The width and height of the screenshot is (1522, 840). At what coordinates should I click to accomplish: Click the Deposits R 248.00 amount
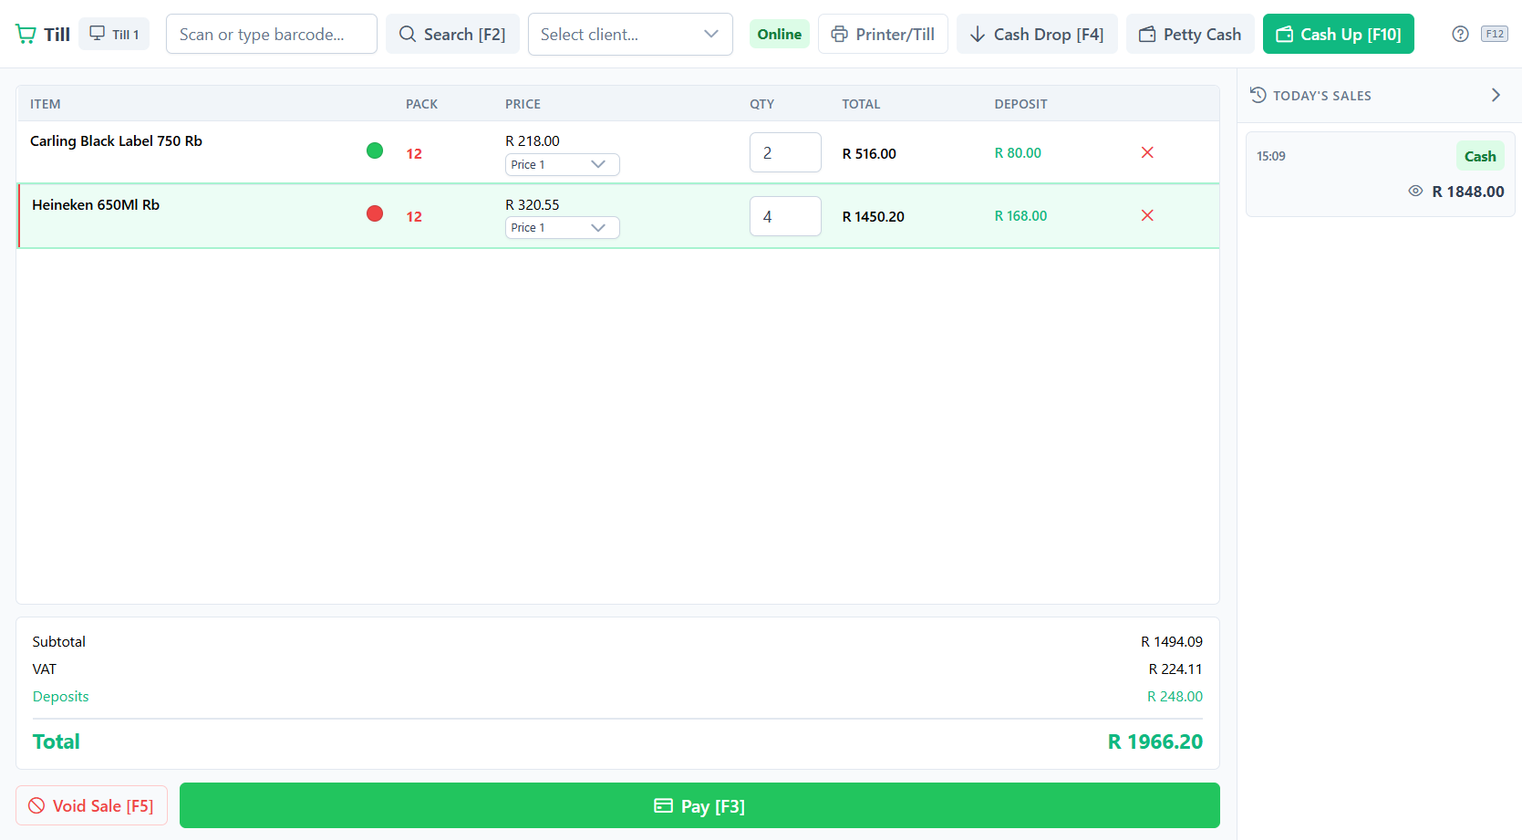[1175, 697]
